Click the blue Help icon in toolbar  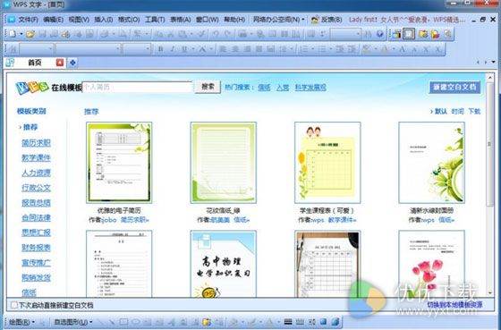pyautogui.click(x=379, y=34)
